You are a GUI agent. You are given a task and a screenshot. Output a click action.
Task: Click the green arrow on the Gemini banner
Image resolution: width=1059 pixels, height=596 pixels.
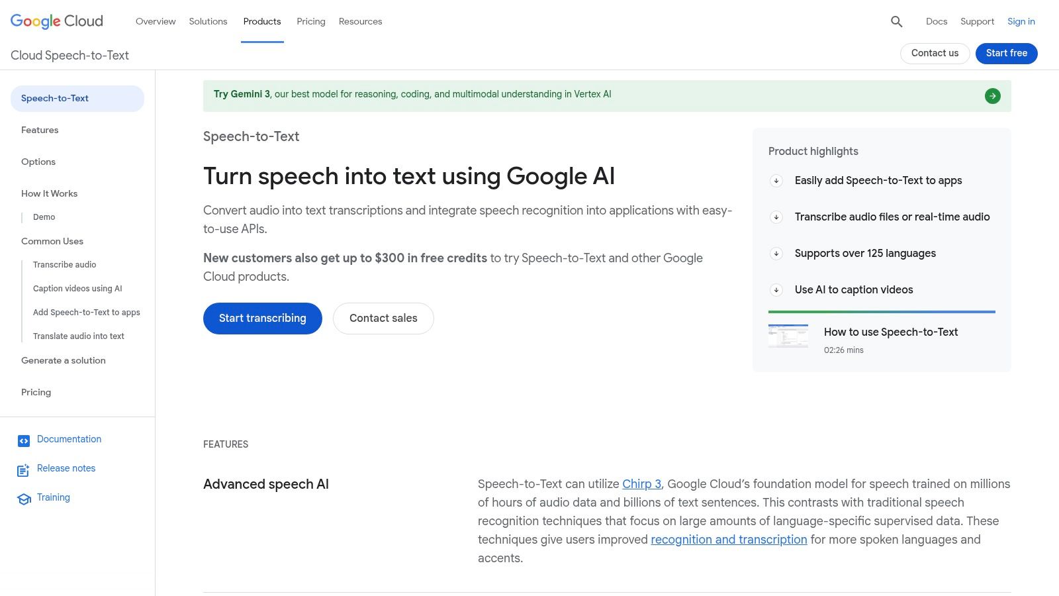point(992,95)
